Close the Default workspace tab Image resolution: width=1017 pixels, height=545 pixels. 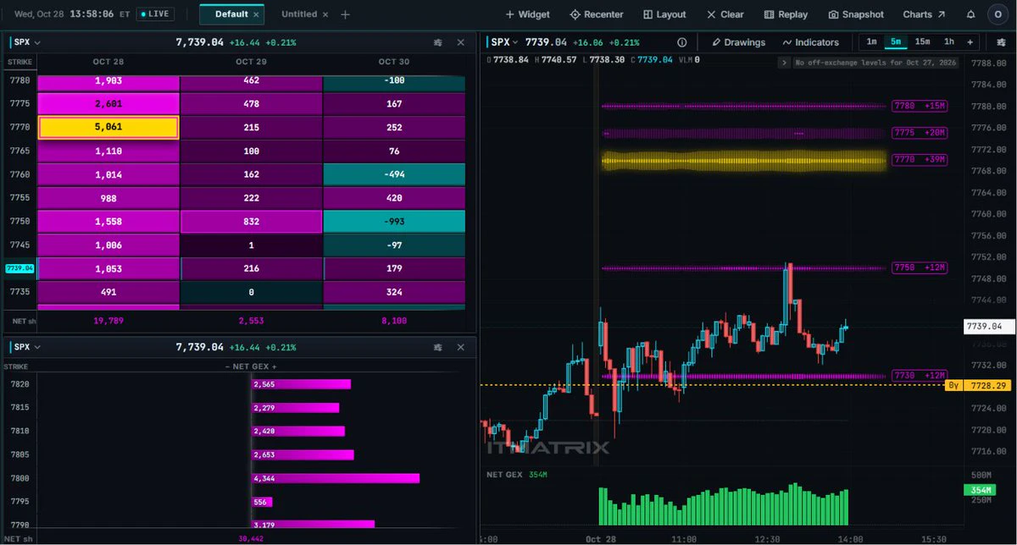[x=258, y=14]
